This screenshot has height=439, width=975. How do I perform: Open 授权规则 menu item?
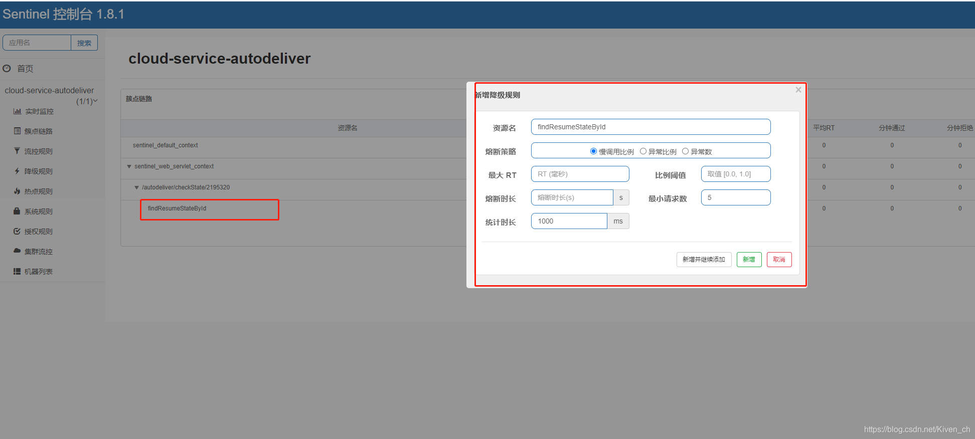pos(39,232)
